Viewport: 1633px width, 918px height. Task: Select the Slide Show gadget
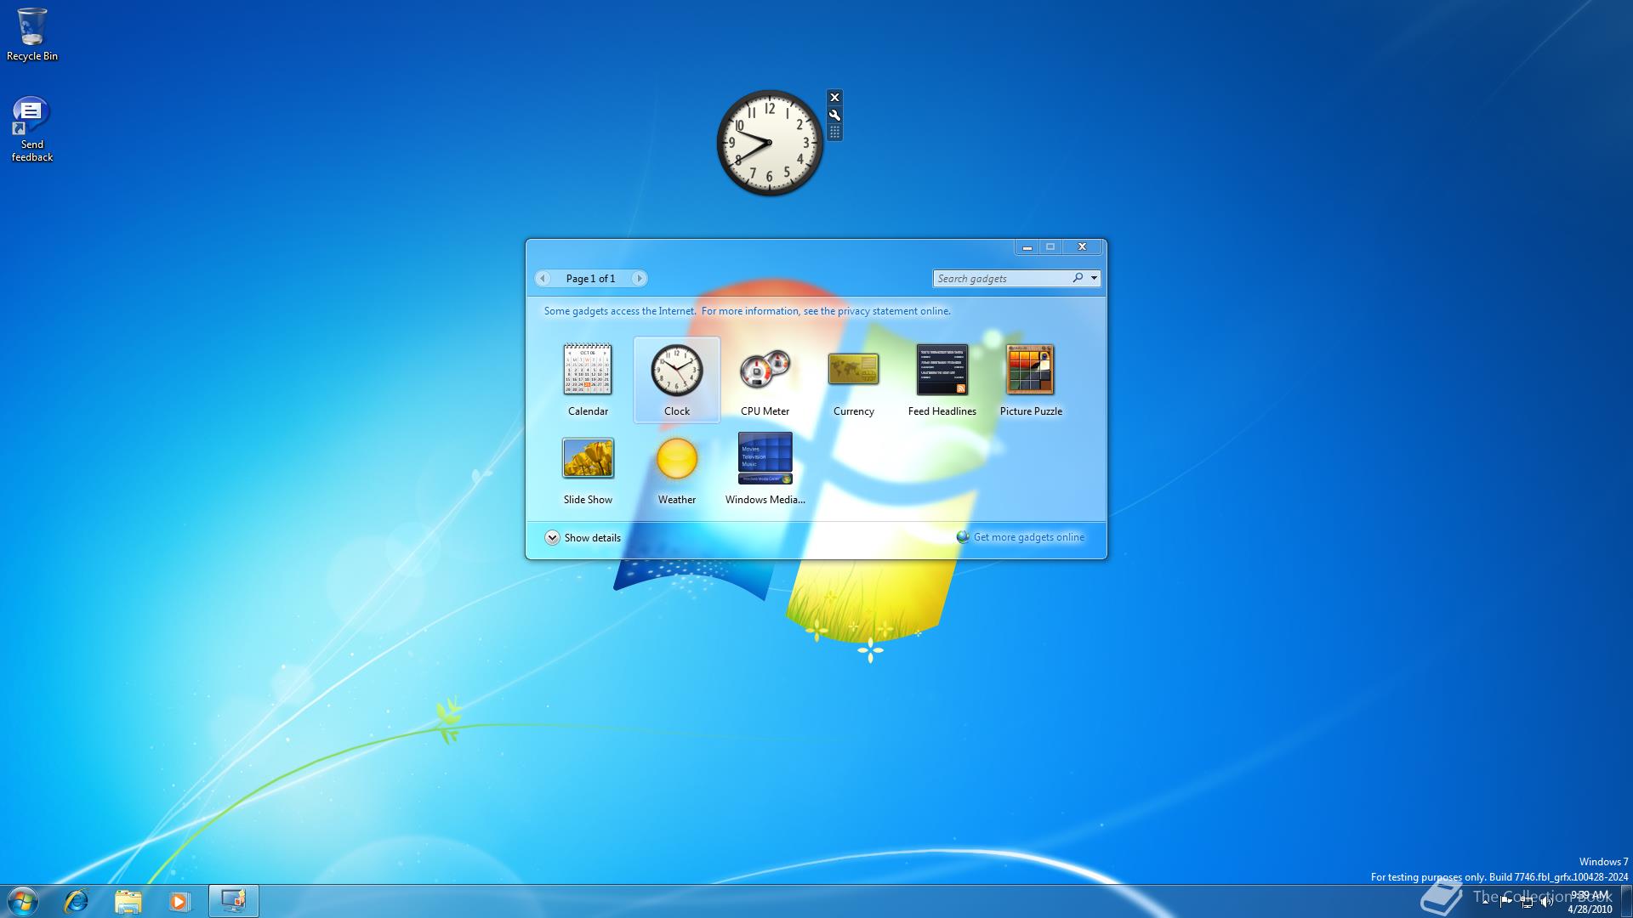pos(588,469)
